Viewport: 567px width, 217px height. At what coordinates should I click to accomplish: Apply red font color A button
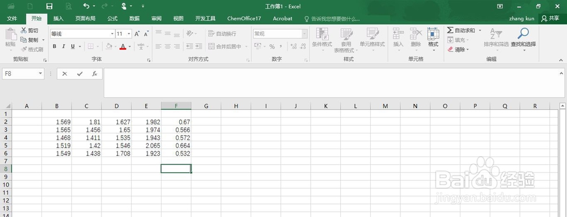pyautogui.click(x=123, y=46)
